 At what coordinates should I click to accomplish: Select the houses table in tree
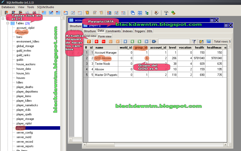[21, 78]
